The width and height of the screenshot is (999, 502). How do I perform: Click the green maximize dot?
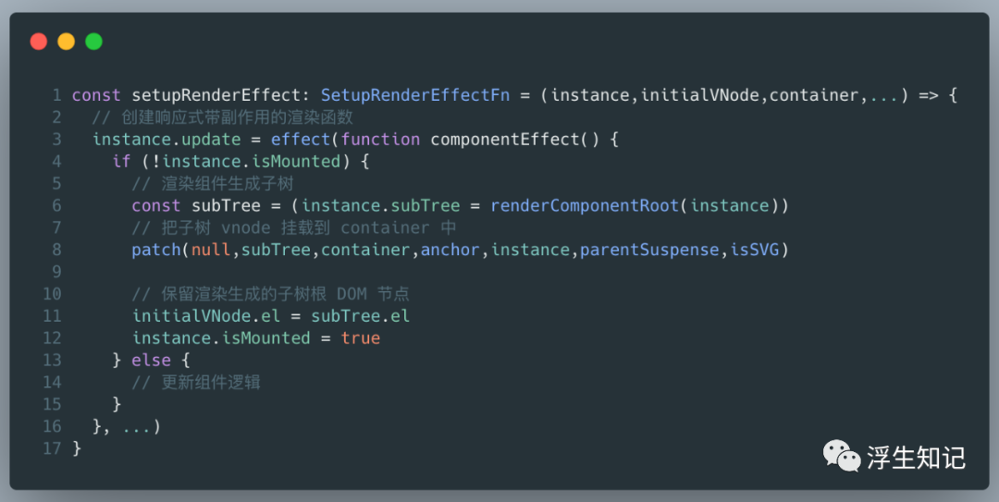93,41
